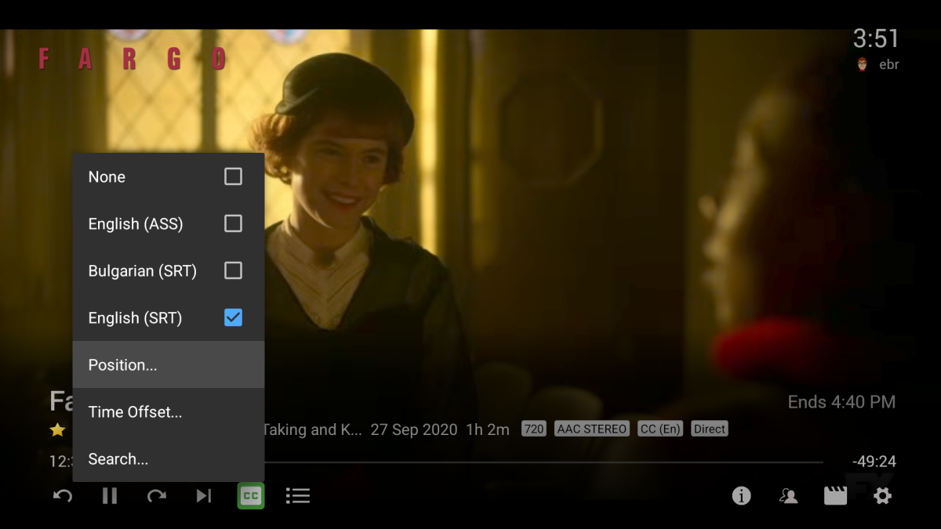The height and width of the screenshot is (529, 941).
Task: Open the playlist list icon
Action: [298, 495]
